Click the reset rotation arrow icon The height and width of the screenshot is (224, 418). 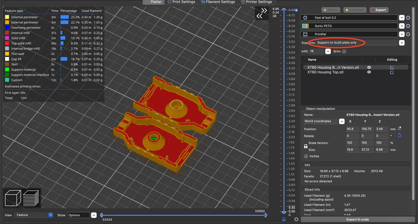pos(399,135)
